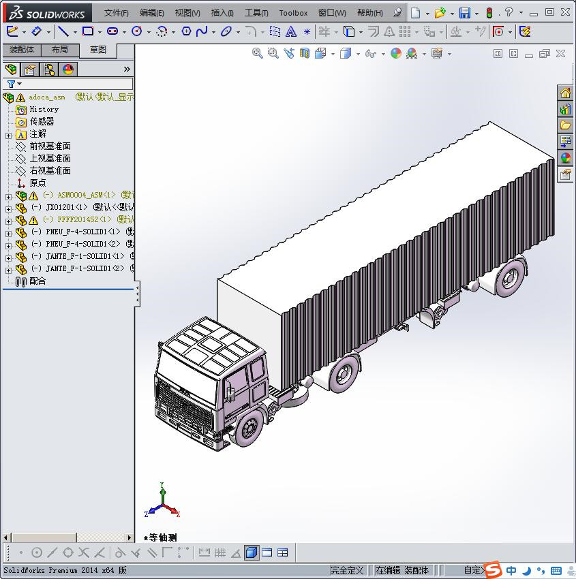The image size is (576, 579).
Task: Click the Save toolbar icon
Action: pos(465,13)
